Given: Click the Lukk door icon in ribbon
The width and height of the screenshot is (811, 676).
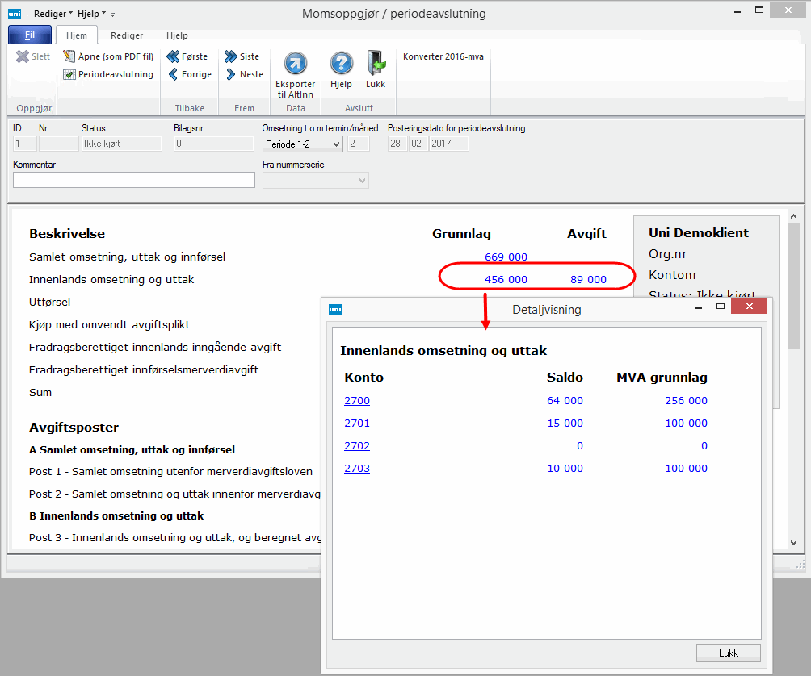Looking at the screenshot, I should click(376, 64).
